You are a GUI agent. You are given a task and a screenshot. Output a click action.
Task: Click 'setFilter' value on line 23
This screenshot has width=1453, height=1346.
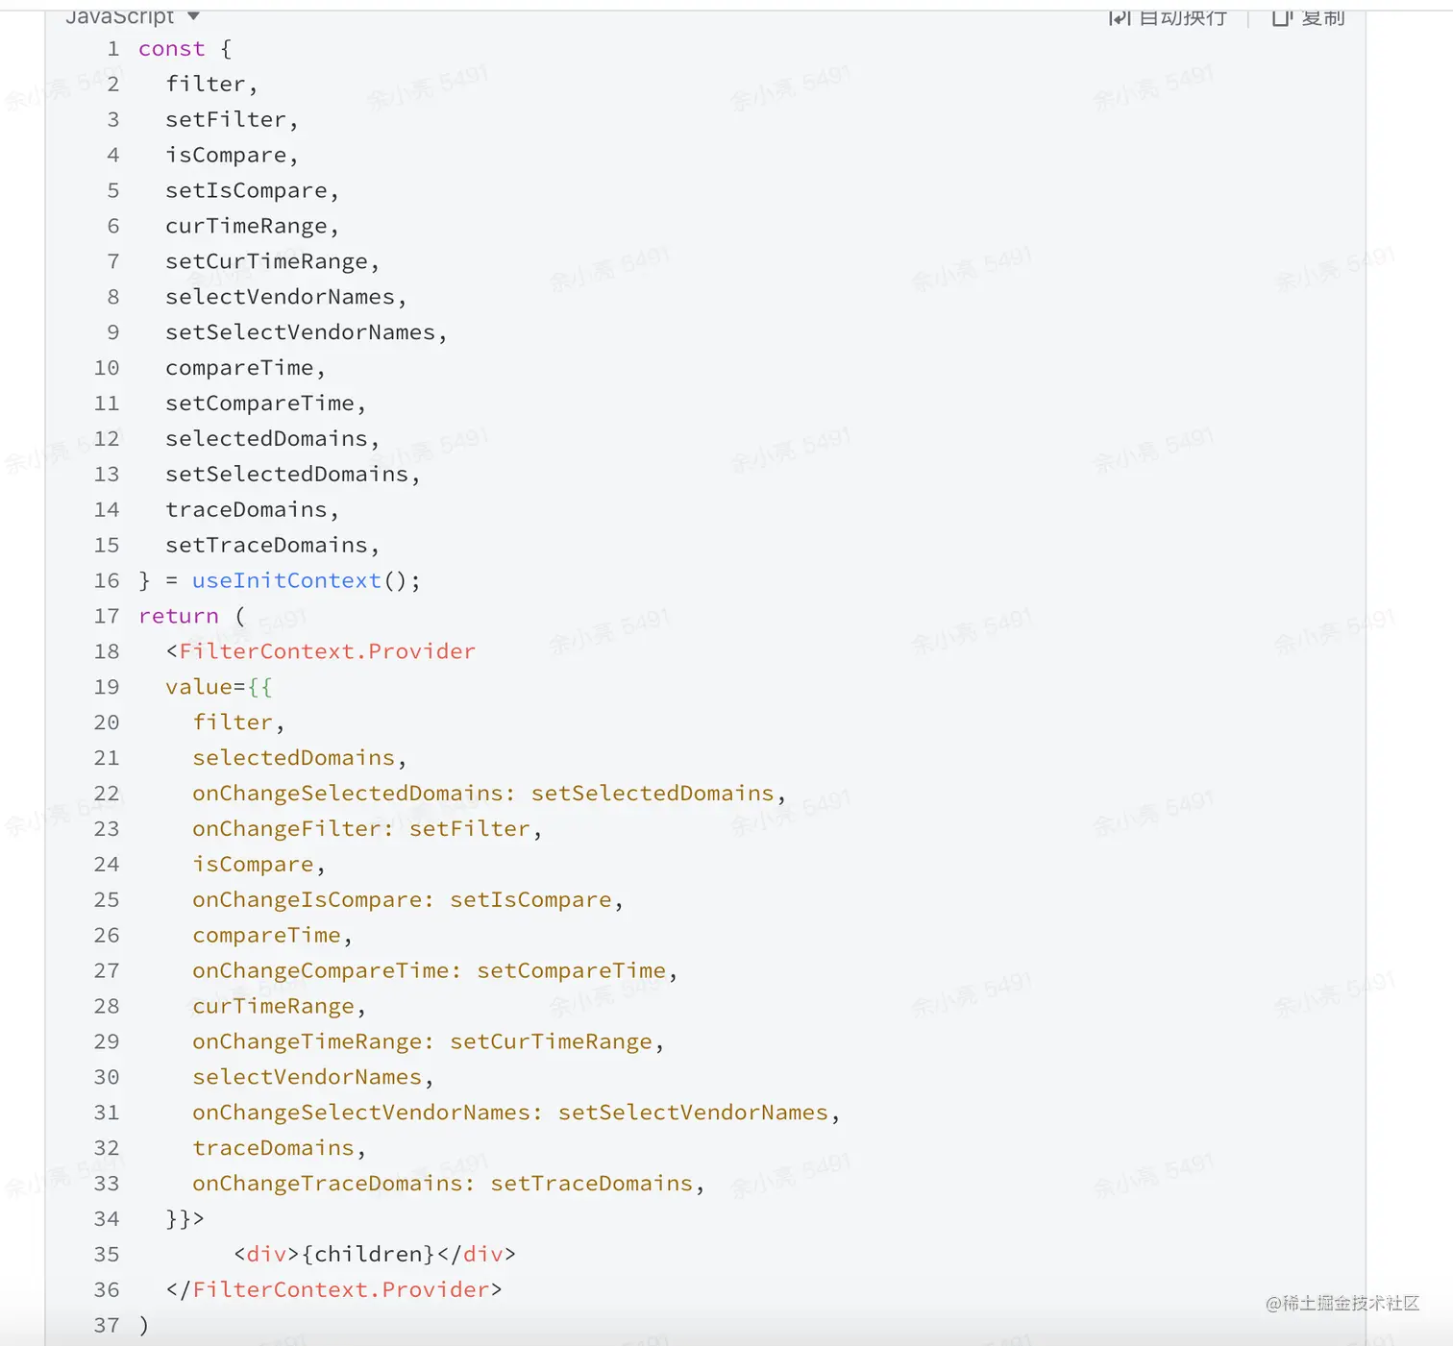pyautogui.click(x=470, y=829)
